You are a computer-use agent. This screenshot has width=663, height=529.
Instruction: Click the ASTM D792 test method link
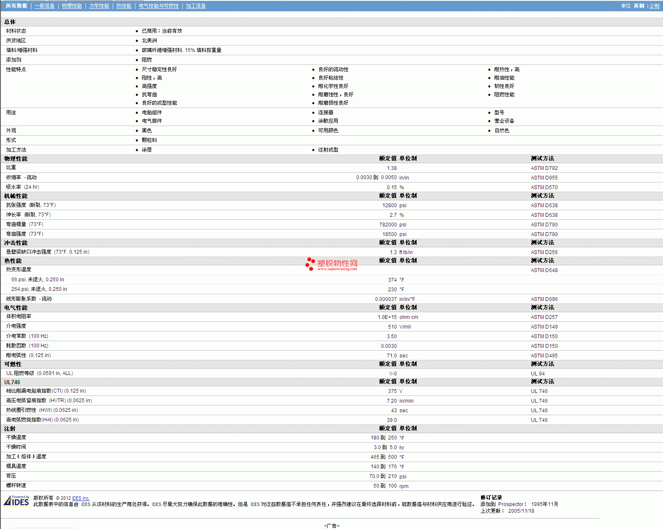pyautogui.click(x=544, y=168)
